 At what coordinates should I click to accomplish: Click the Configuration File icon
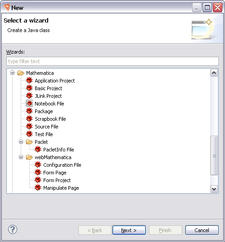[38, 165]
